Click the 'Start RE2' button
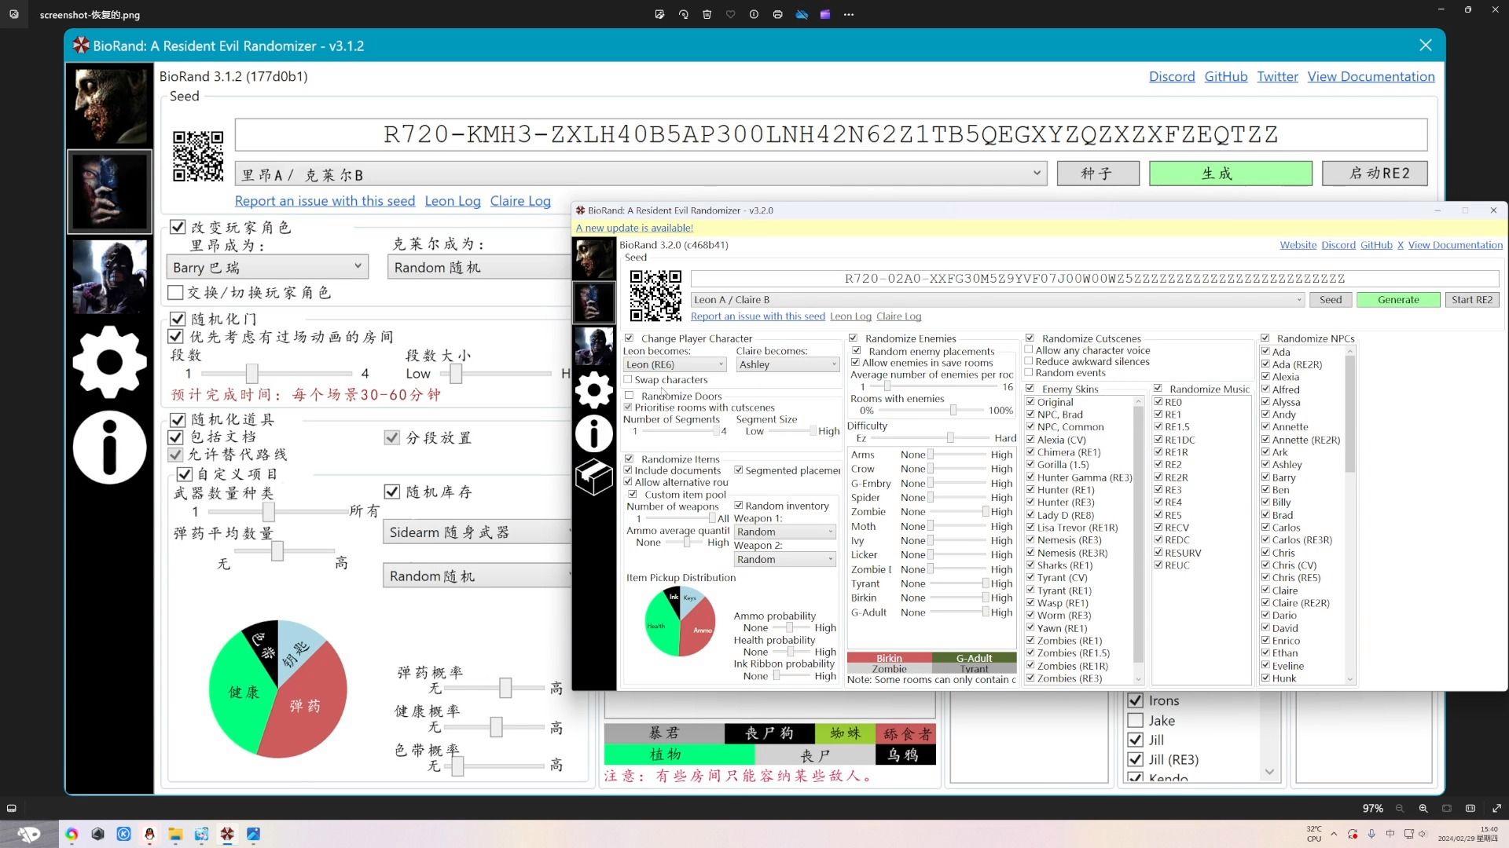 pos(1472,300)
